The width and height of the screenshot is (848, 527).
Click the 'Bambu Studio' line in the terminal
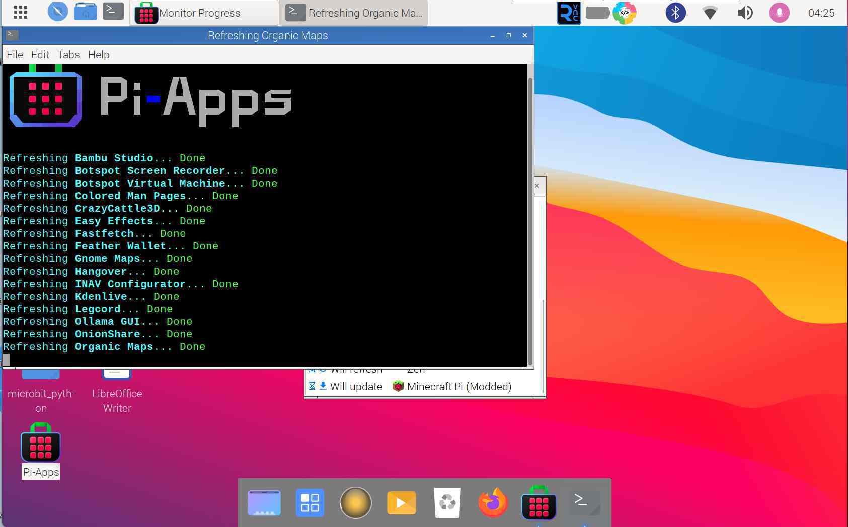104,158
